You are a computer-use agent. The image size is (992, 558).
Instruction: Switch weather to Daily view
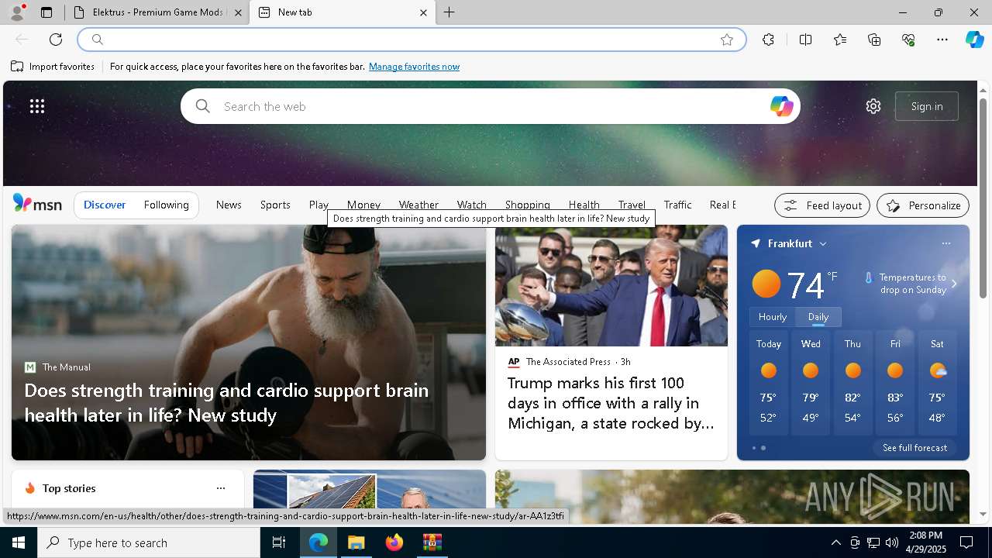pyautogui.click(x=818, y=317)
